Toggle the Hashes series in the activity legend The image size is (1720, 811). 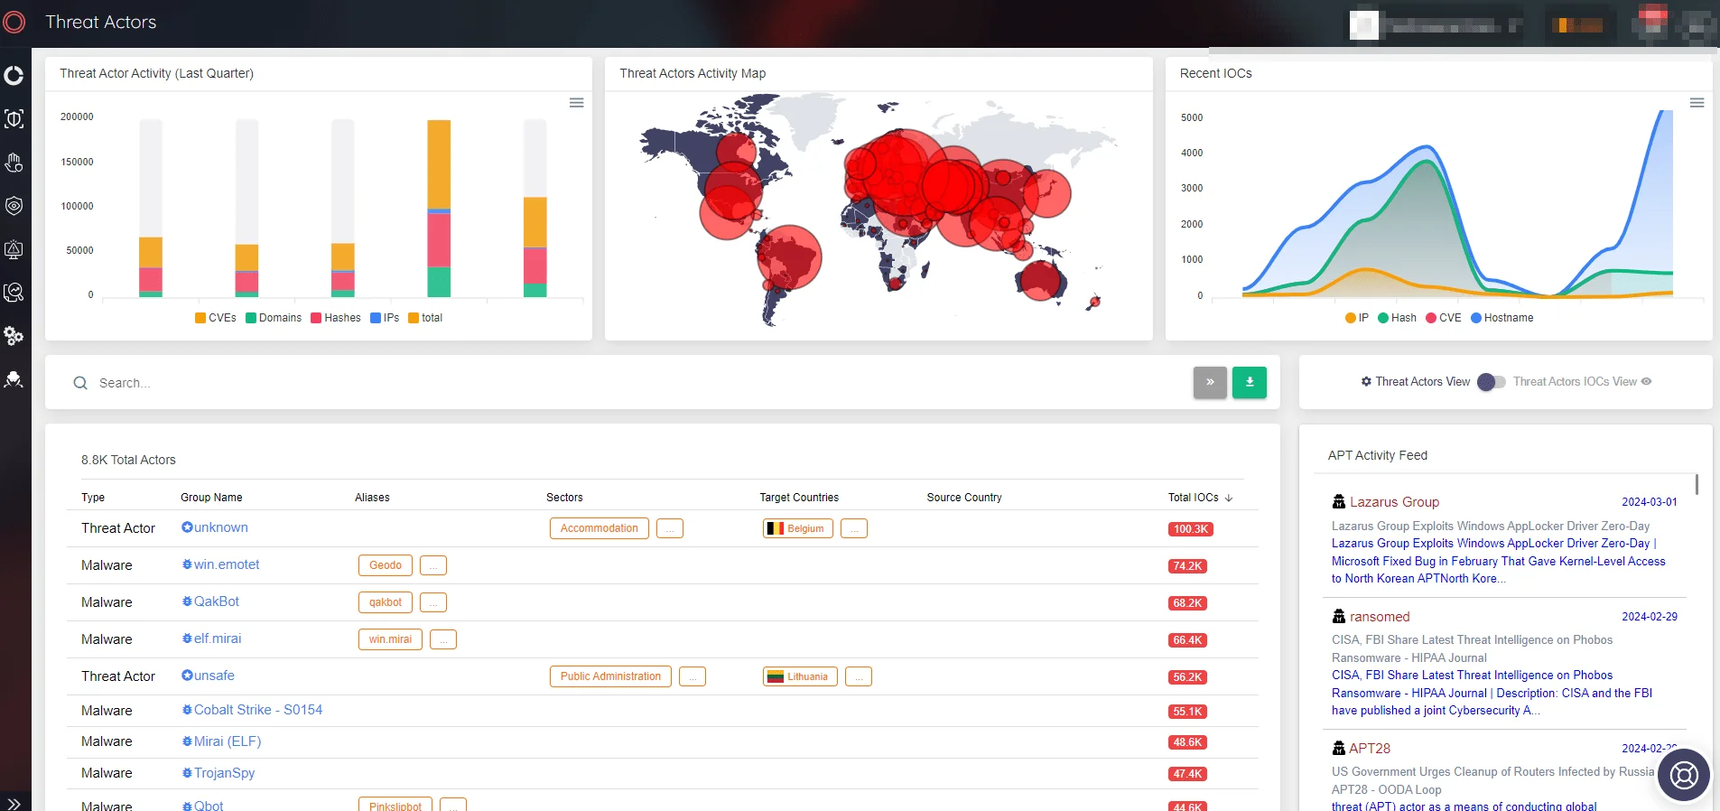[x=336, y=318]
